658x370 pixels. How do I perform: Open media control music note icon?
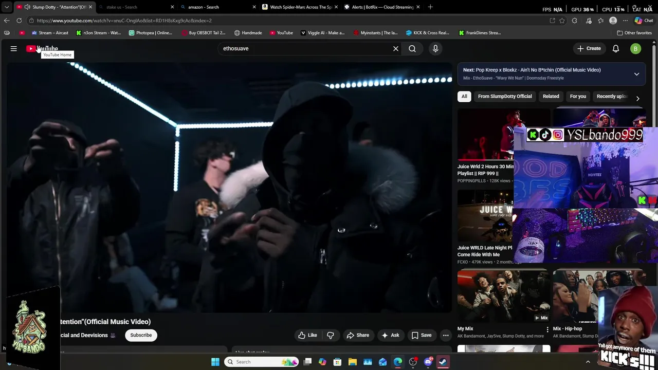(588, 21)
